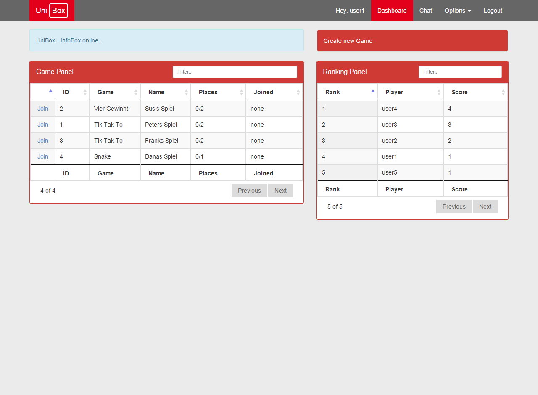This screenshot has height=395, width=538.
Task: Focus the Game Panel filter field
Action: click(235, 72)
